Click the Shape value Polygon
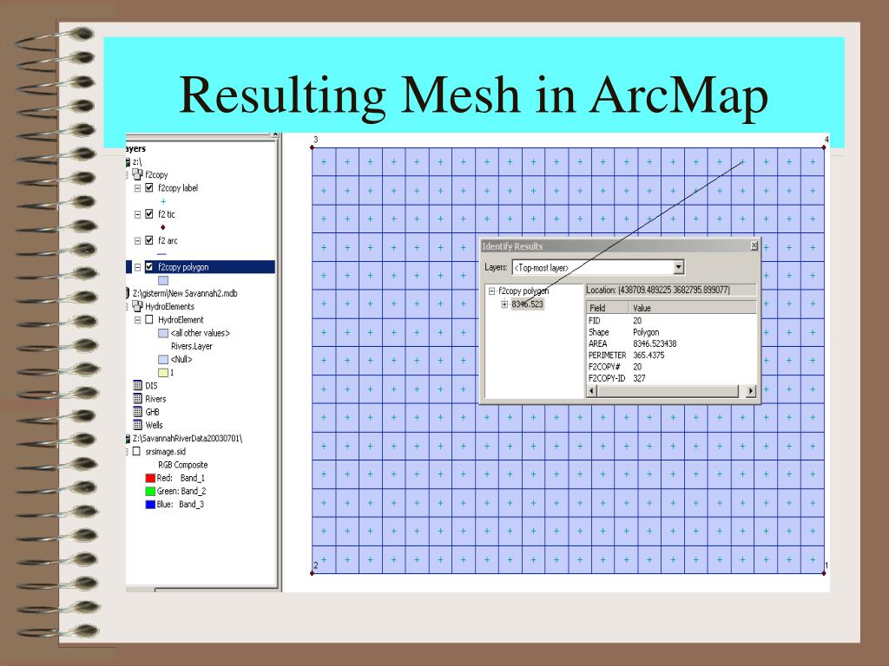Viewport: 889px width, 666px height. click(646, 332)
